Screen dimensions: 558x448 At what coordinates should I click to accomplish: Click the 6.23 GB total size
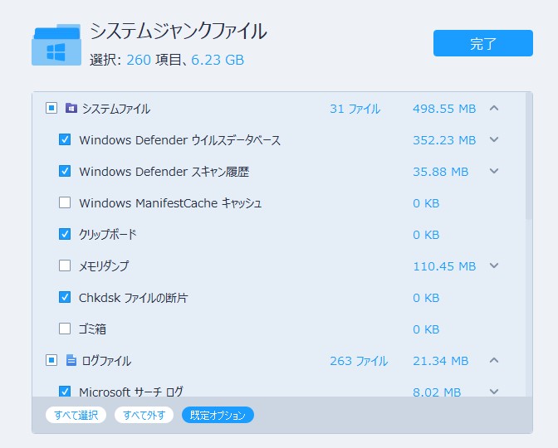coord(218,60)
